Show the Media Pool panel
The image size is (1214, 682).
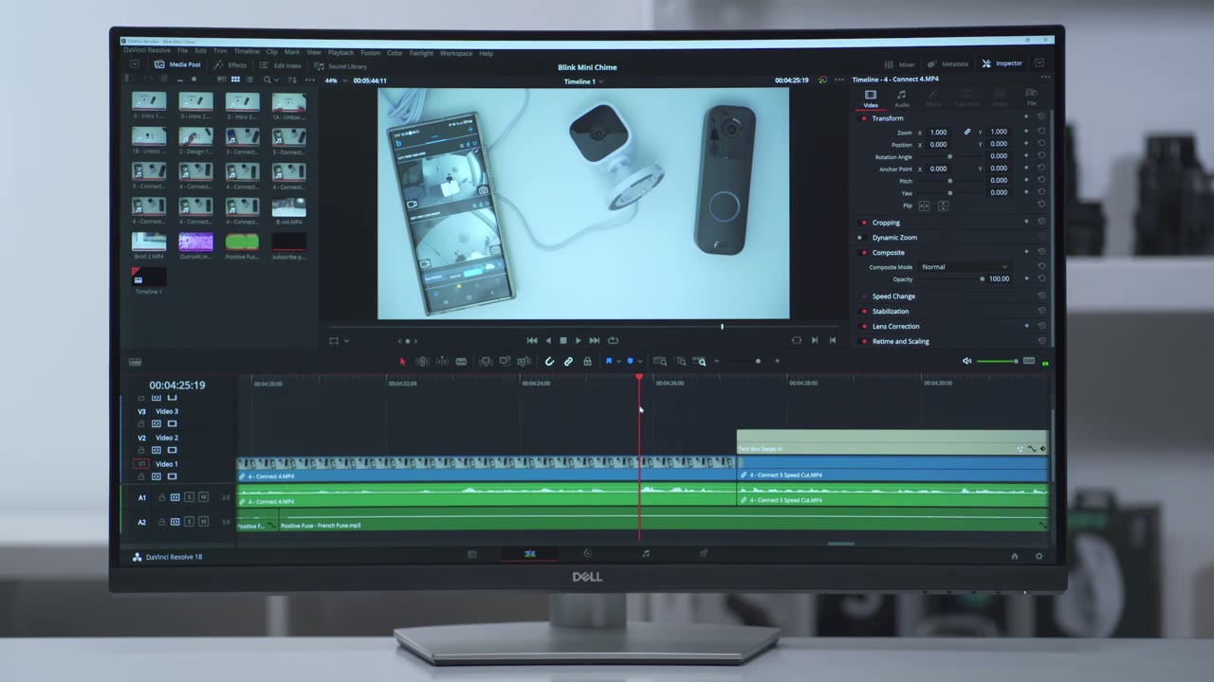(x=178, y=64)
